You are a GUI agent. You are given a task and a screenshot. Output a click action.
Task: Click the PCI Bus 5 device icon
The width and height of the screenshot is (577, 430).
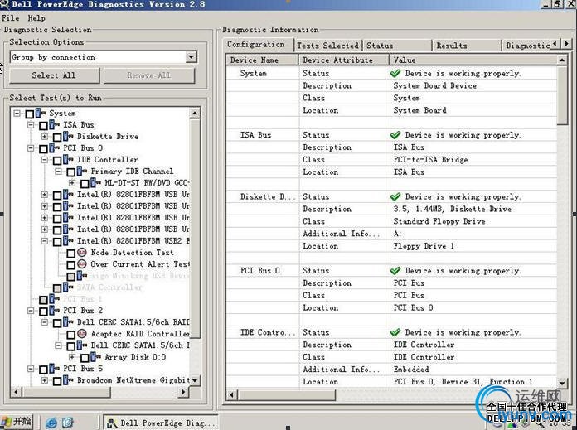[55, 369]
